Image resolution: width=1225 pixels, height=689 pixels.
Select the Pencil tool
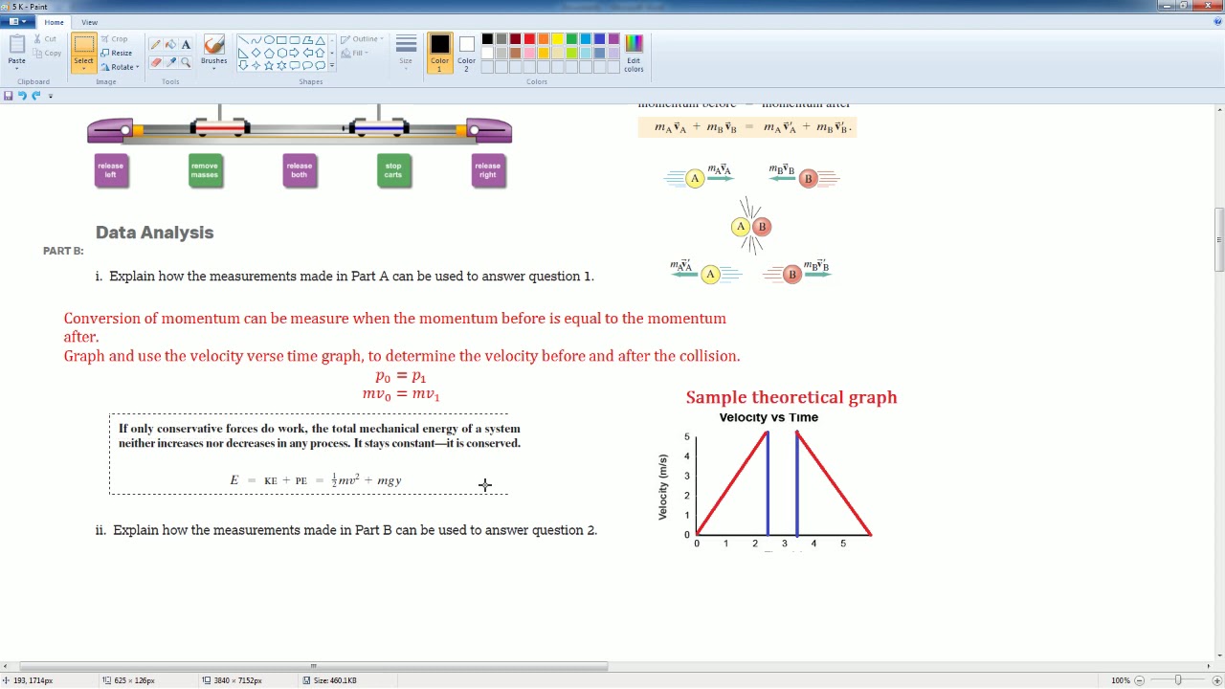coord(155,45)
